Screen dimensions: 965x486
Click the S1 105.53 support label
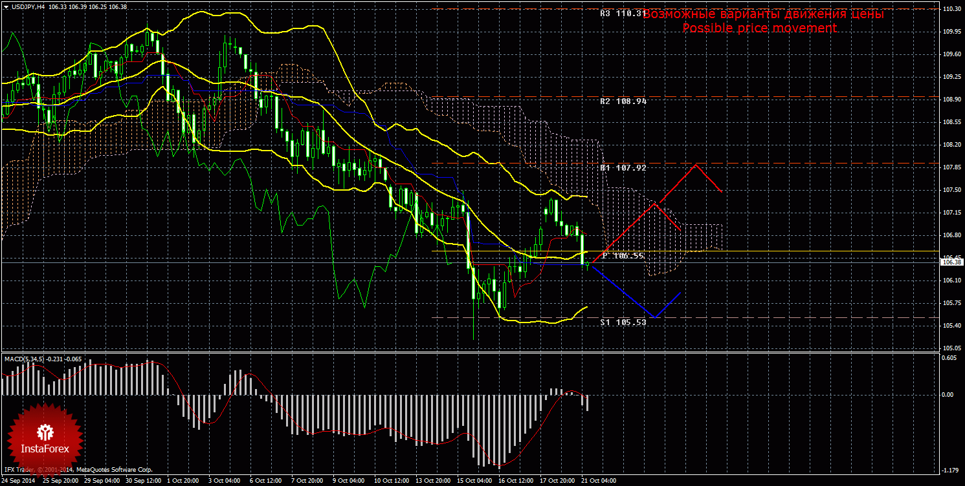(x=623, y=322)
